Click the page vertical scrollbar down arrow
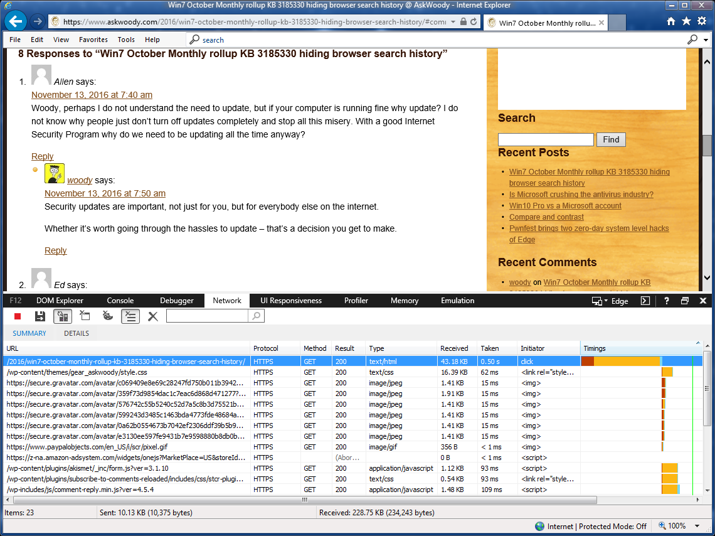Viewport: 715px width, 536px height. pyautogui.click(x=707, y=277)
